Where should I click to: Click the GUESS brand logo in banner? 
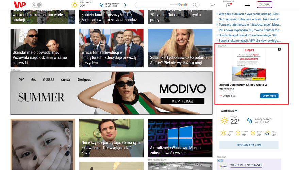48,80
